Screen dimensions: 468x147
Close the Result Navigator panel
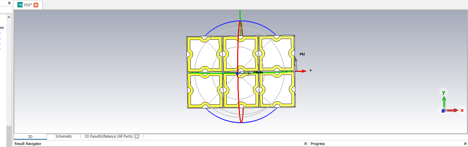[305, 144]
